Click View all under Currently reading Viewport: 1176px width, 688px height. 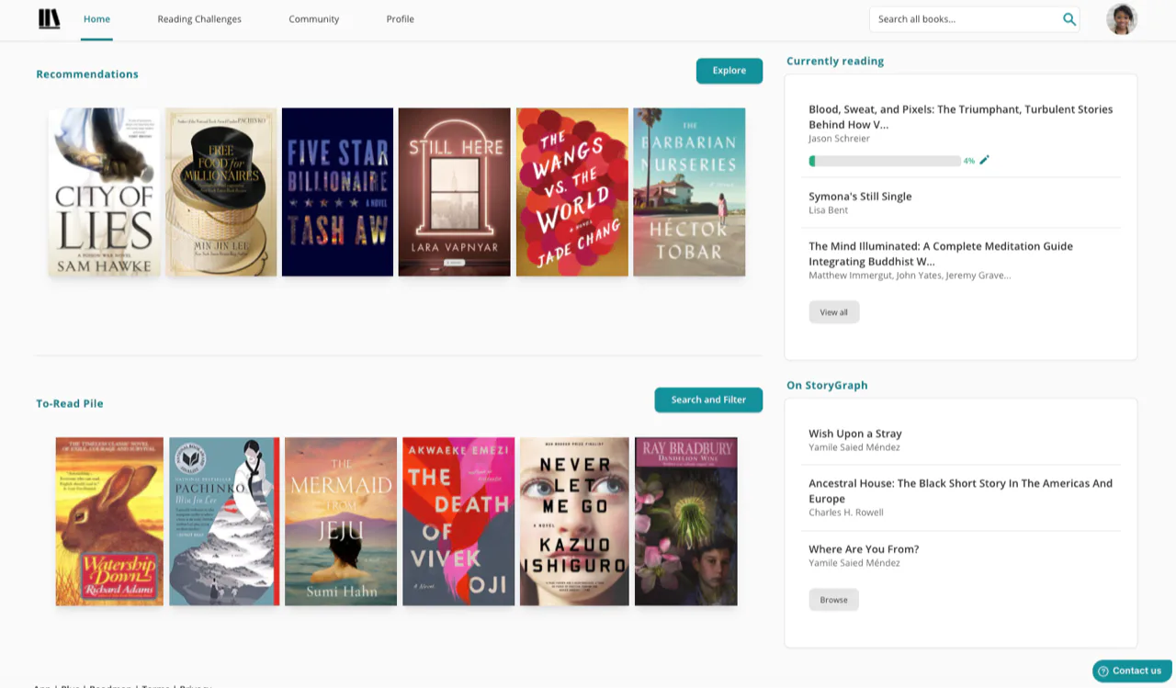point(834,312)
